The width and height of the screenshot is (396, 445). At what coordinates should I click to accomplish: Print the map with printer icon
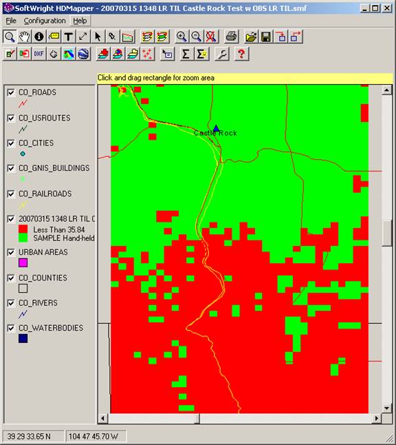click(x=231, y=37)
